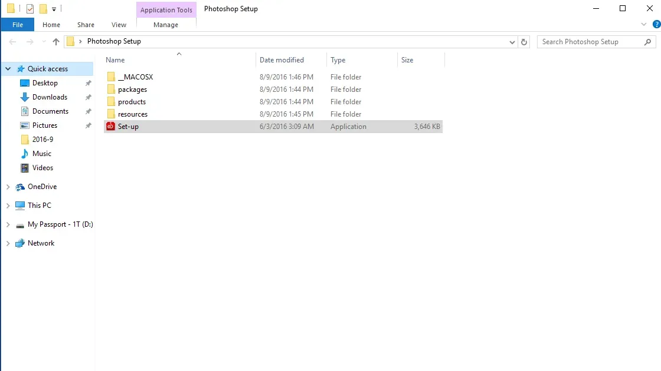The width and height of the screenshot is (661, 371).
Task: Open the File menu
Action: coord(18,25)
